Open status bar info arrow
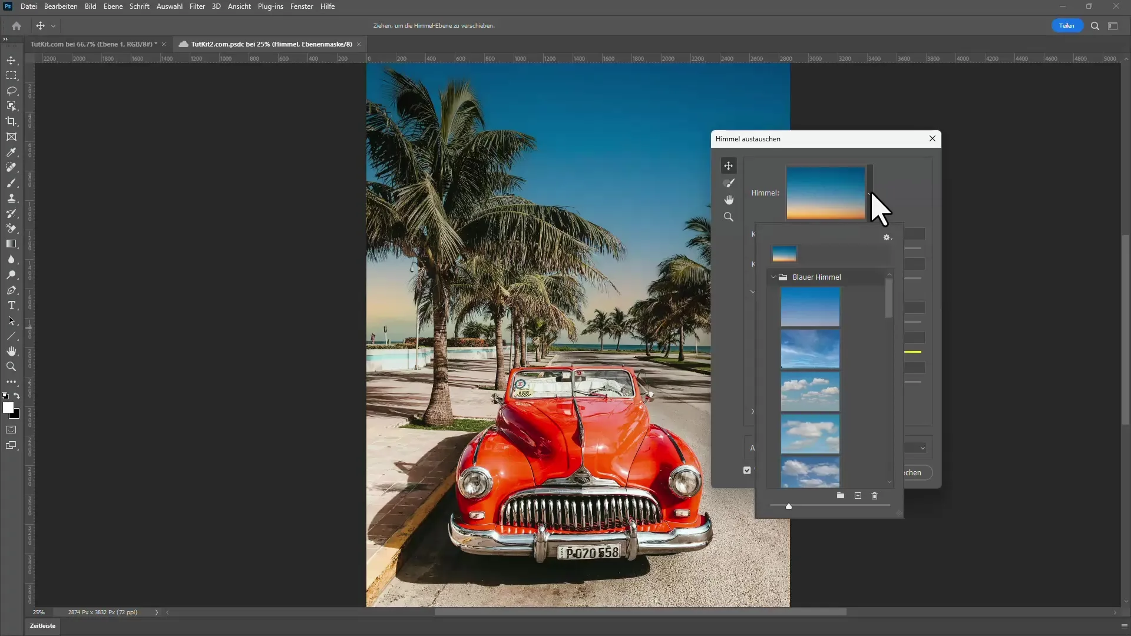Image resolution: width=1131 pixels, height=636 pixels. coord(157,612)
